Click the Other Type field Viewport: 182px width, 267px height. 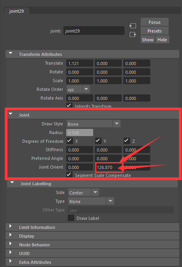tap(121, 210)
